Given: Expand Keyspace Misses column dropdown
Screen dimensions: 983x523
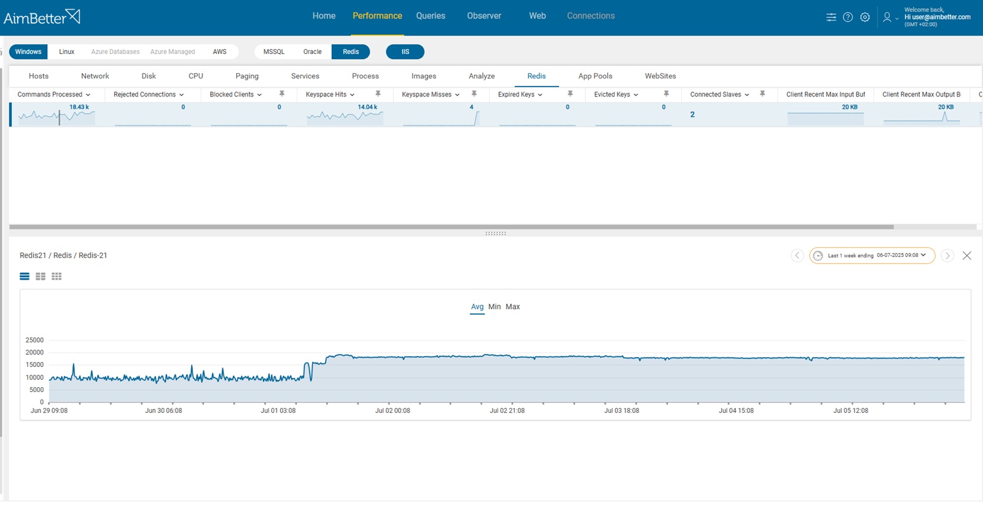Looking at the screenshot, I should tap(457, 95).
